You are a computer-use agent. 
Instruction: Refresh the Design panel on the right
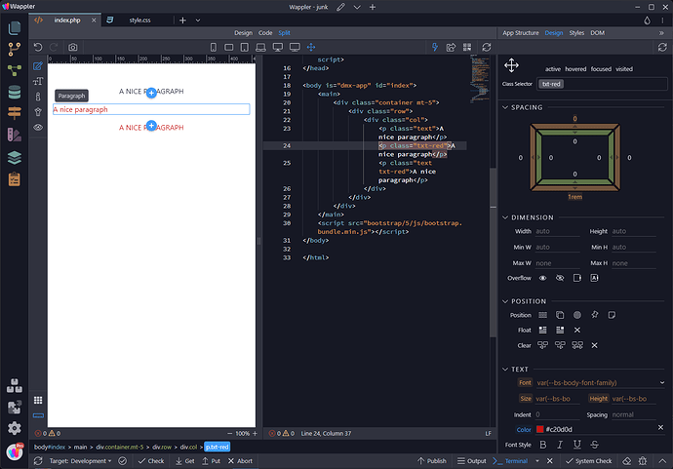(x=662, y=47)
